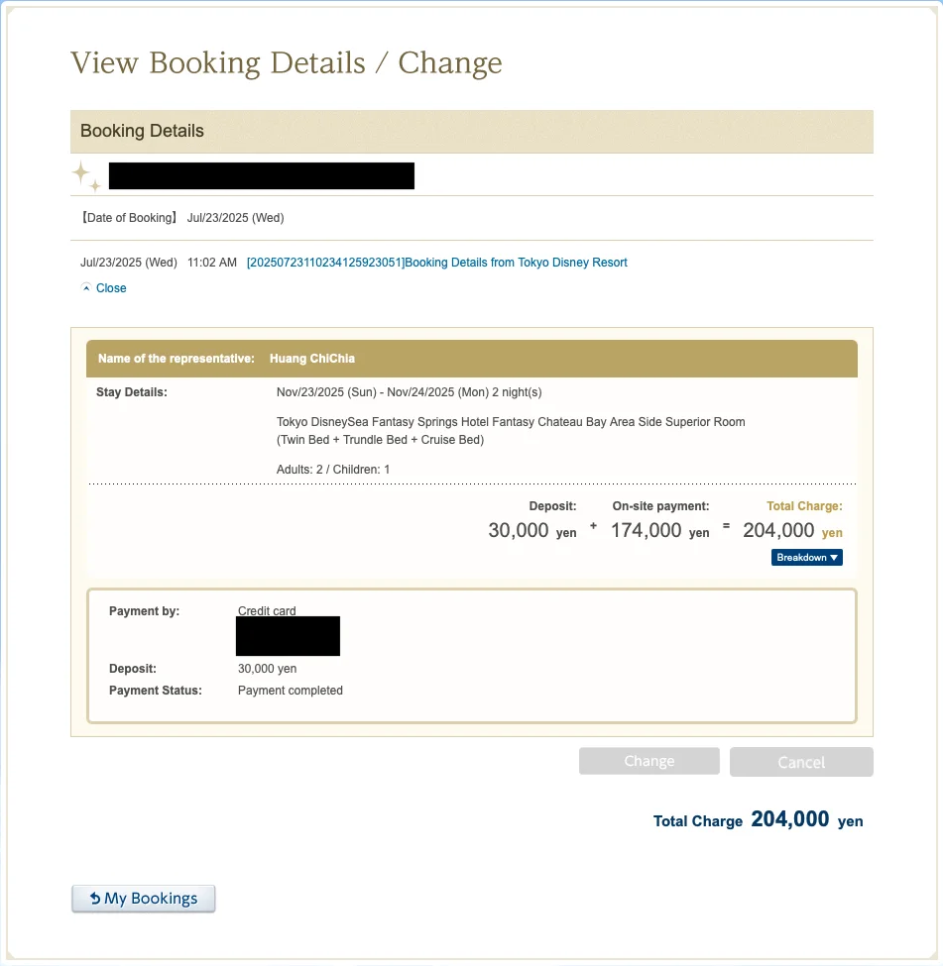Expand the Breakdown dropdown

click(x=807, y=558)
